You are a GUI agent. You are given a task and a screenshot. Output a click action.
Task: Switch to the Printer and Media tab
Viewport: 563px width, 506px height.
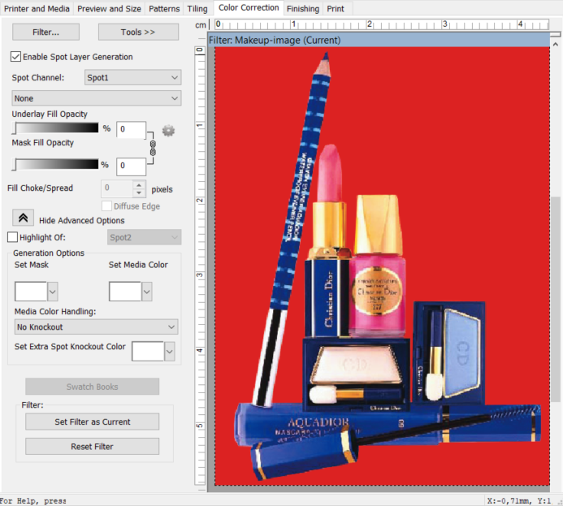37,8
